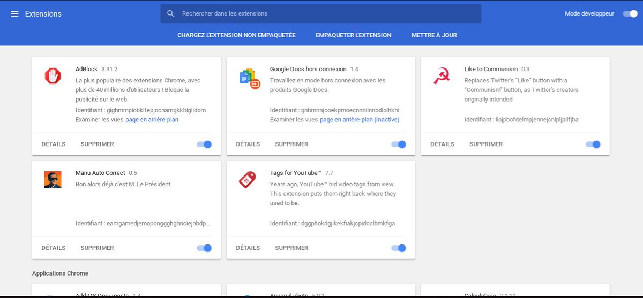Click the AdBlock extension name
The width and height of the screenshot is (643, 298).
[x=86, y=69]
